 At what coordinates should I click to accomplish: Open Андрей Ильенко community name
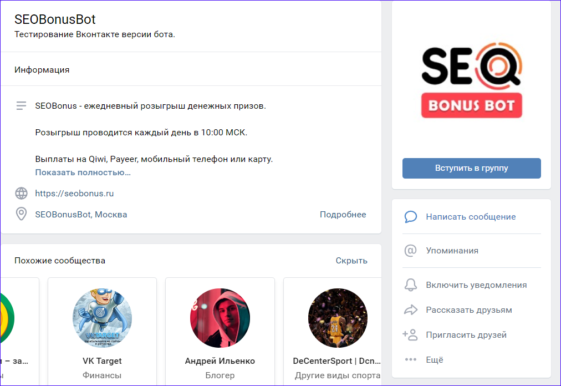click(220, 361)
